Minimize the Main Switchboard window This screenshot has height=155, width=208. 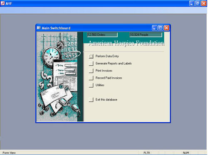point(154,28)
